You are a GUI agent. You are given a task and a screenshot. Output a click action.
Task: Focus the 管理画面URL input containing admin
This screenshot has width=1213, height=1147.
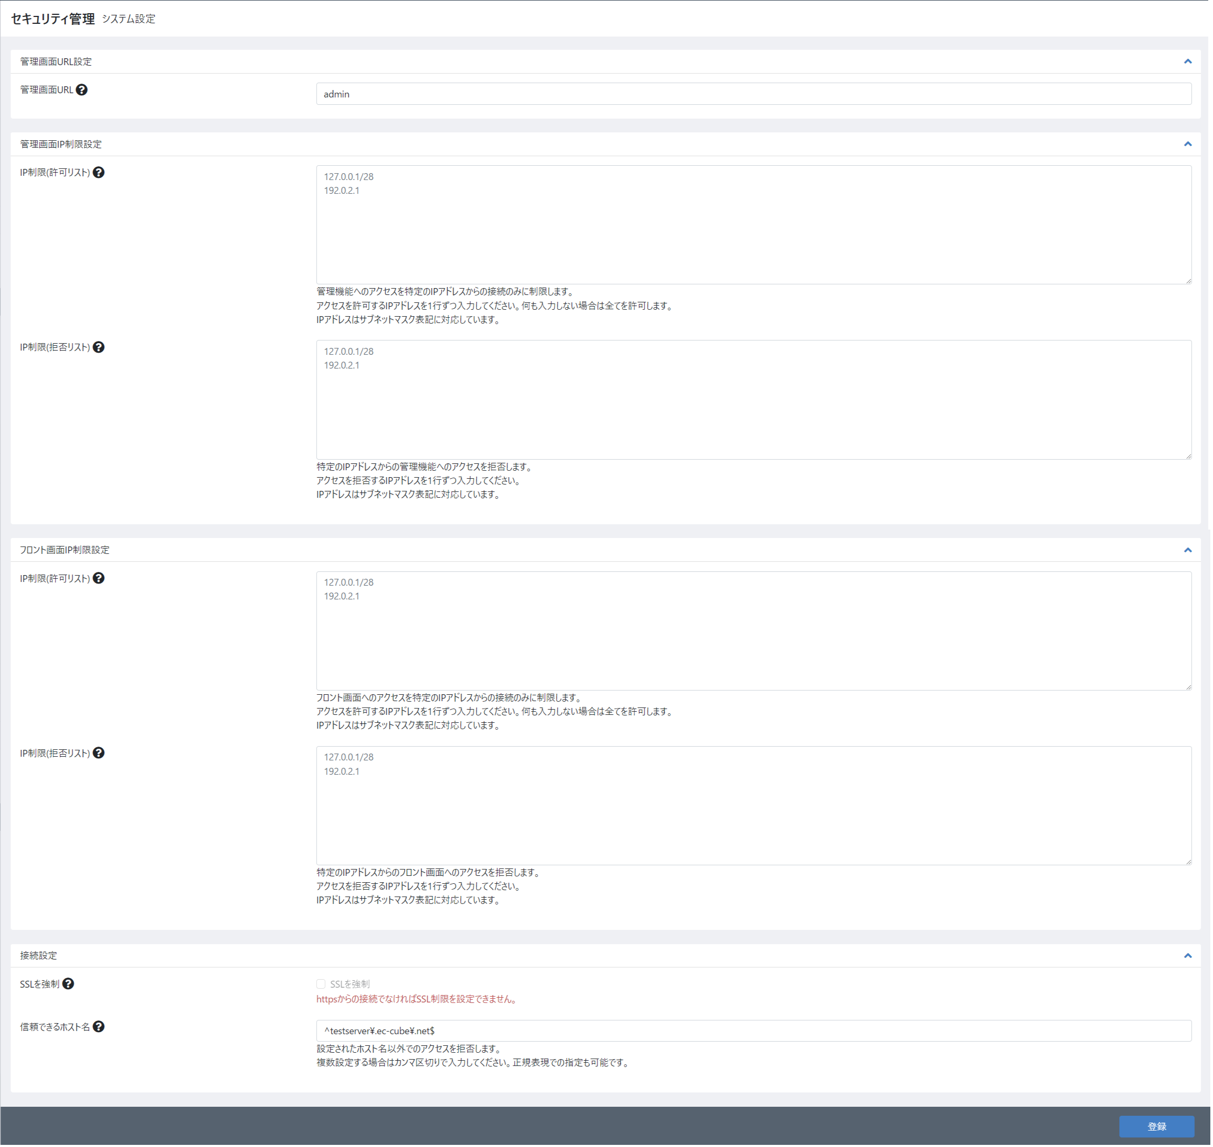(x=753, y=94)
